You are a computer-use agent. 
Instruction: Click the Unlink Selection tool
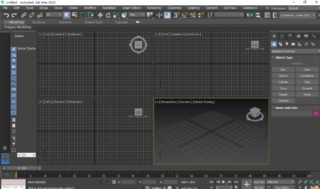coord(31,15)
